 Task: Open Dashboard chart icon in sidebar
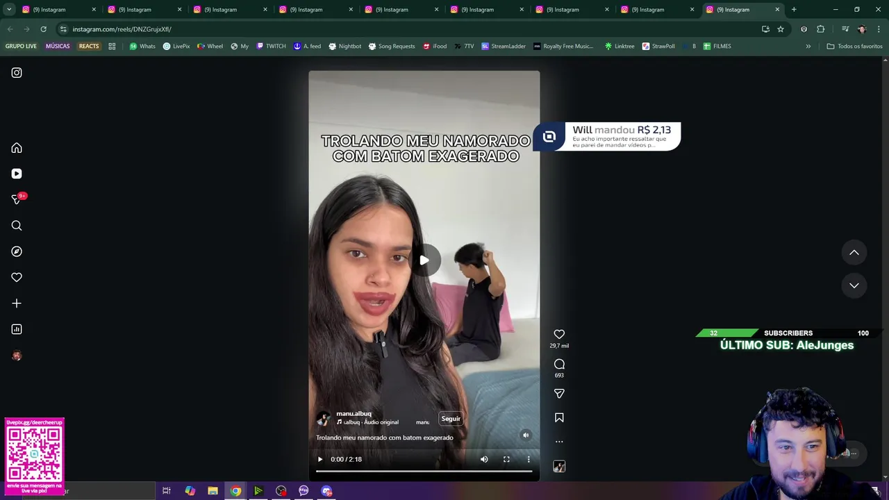coord(17,329)
